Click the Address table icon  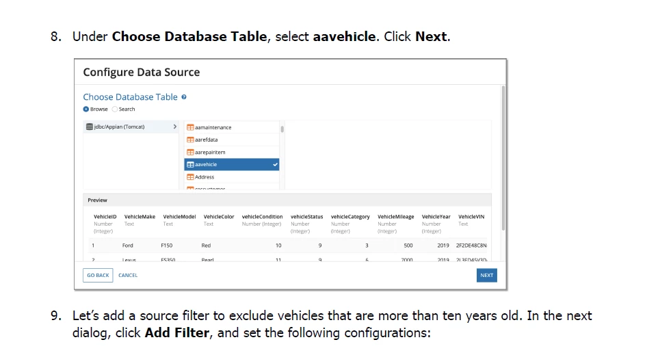[190, 177]
